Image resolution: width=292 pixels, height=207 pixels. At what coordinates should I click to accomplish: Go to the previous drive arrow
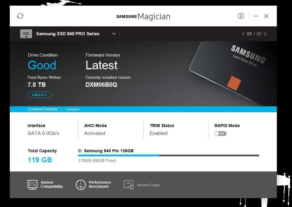[243, 34]
